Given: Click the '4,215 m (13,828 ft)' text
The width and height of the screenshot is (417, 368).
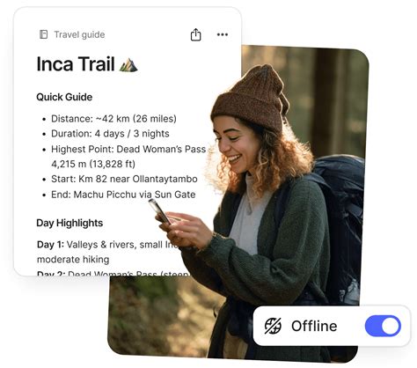Looking at the screenshot, I should pyautogui.click(x=93, y=164).
